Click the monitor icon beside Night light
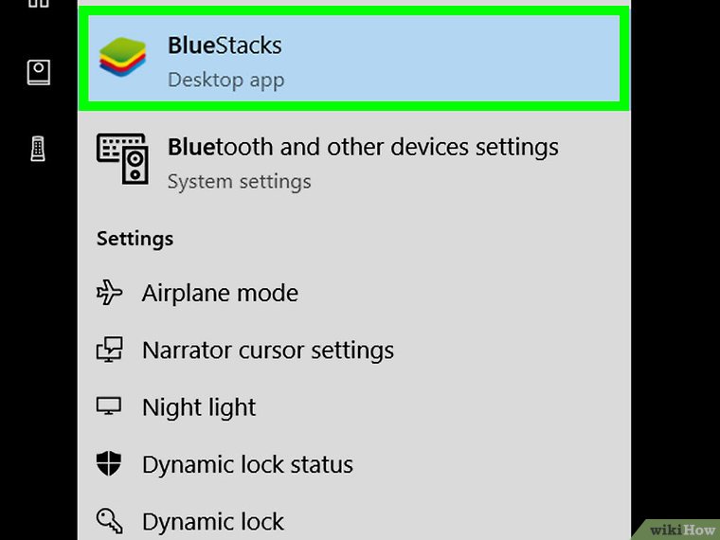Viewport: 720px width, 540px height. [x=110, y=407]
